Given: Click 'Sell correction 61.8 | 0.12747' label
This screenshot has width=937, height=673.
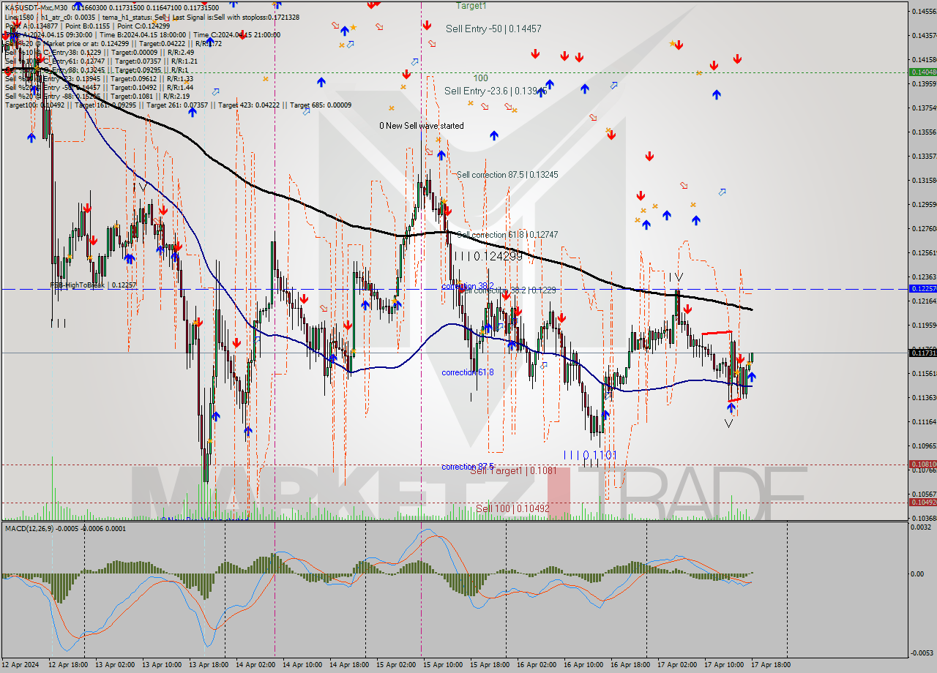Looking at the screenshot, I should click(x=507, y=235).
